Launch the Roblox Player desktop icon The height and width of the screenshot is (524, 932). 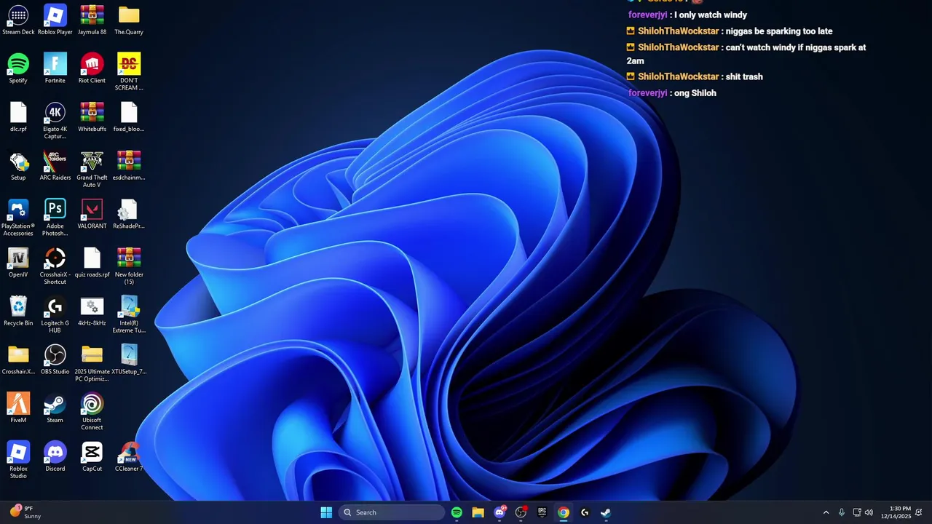[55, 20]
